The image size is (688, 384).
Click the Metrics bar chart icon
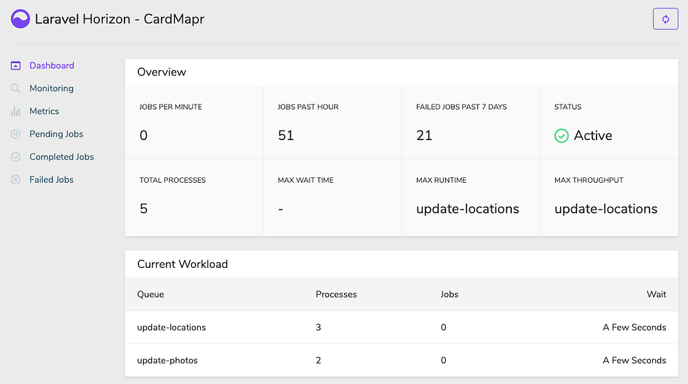point(16,111)
